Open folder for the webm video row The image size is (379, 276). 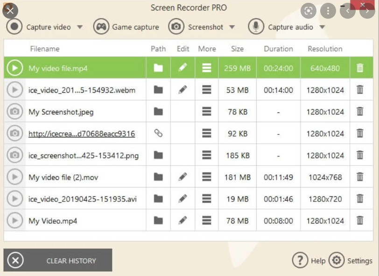coord(158,90)
